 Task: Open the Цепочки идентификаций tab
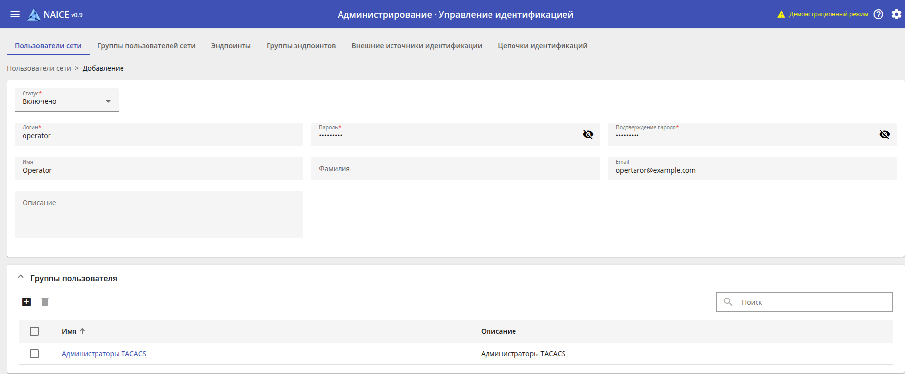(x=542, y=46)
